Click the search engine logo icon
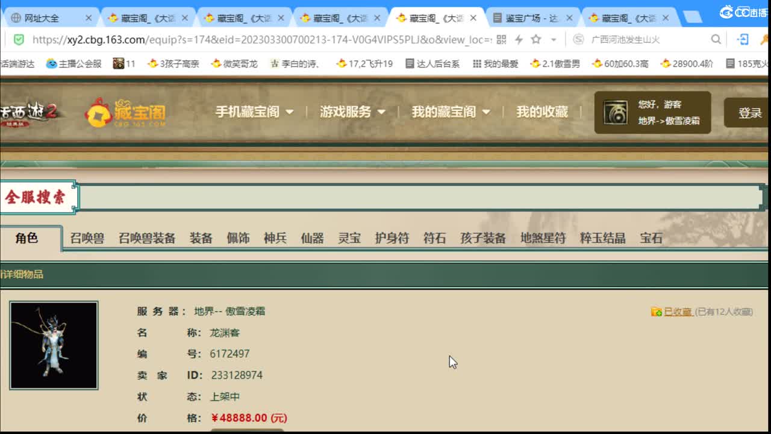 click(578, 39)
